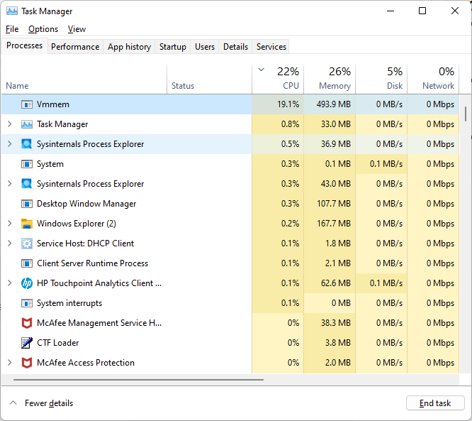This screenshot has height=421, width=472.
Task: Click the CTF Loader pen icon
Action: 27,343
